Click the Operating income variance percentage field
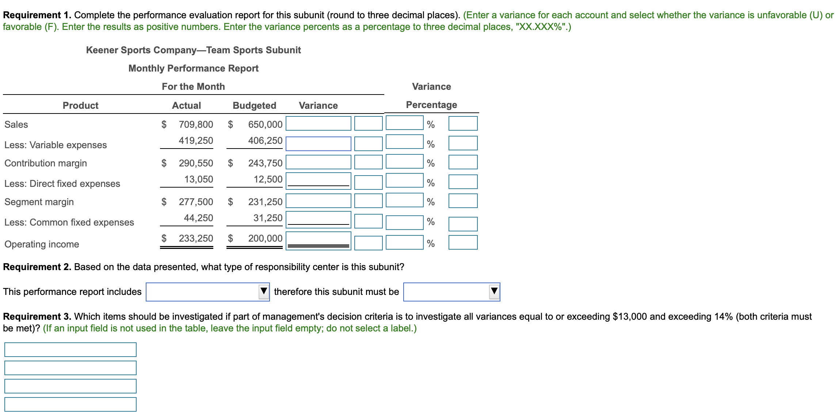The width and height of the screenshot is (835, 419). click(404, 242)
